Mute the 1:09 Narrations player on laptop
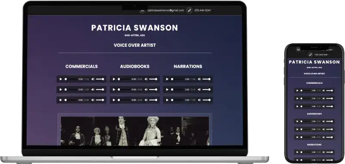Image resolution: width=345 pixels, height=164 pixels. tap(199, 100)
